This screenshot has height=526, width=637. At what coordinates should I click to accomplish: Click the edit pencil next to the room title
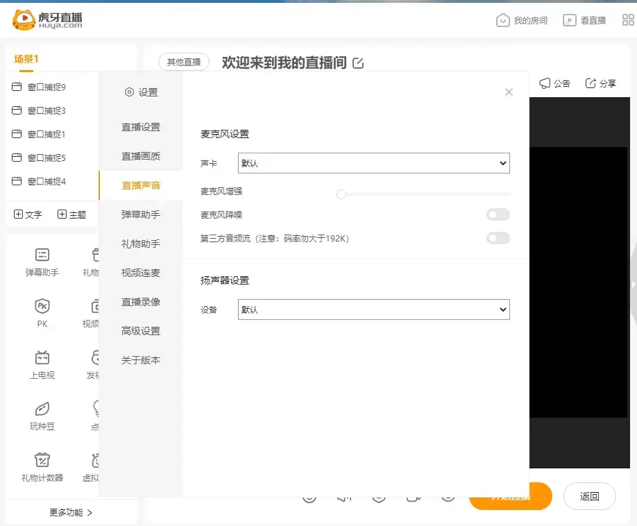click(x=357, y=62)
